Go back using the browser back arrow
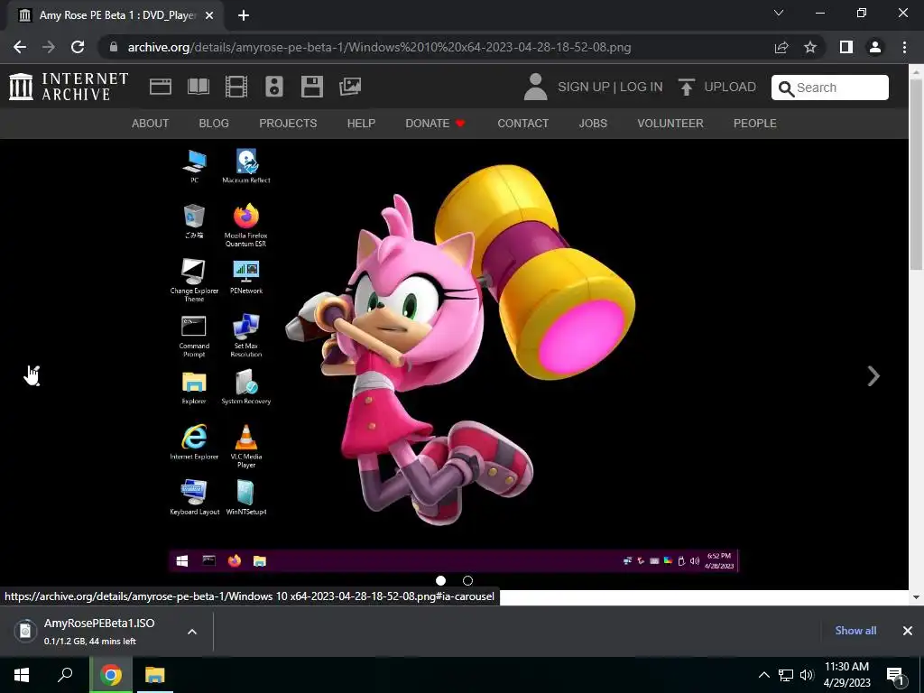924x693 pixels. (20, 47)
